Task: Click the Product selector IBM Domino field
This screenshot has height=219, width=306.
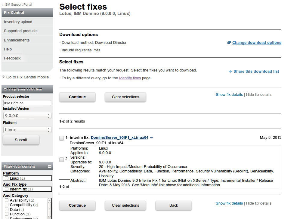Action: coord(27,103)
